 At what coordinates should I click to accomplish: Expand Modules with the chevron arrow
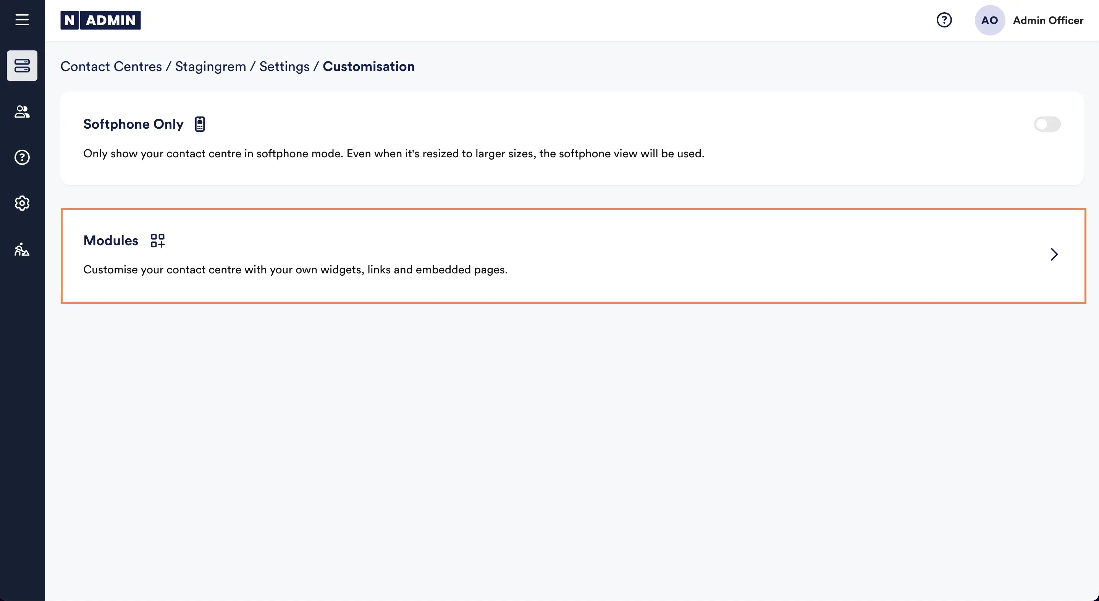(x=1054, y=255)
